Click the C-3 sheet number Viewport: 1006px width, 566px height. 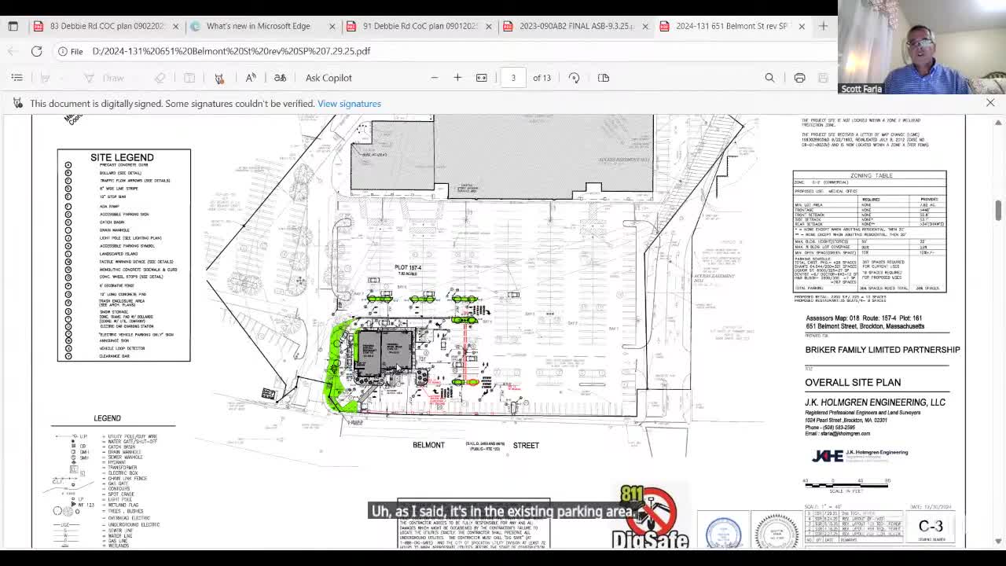[931, 527]
